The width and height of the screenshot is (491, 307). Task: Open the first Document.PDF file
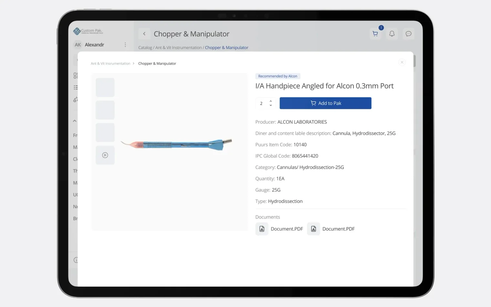click(279, 229)
